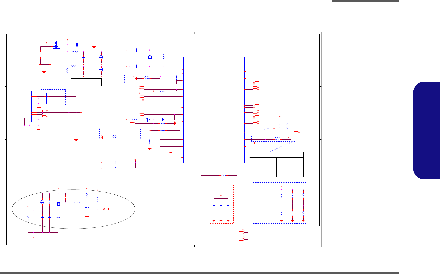Click the large blue IC block in the center
The width and height of the screenshot is (440, 274).
coord(214,110)
